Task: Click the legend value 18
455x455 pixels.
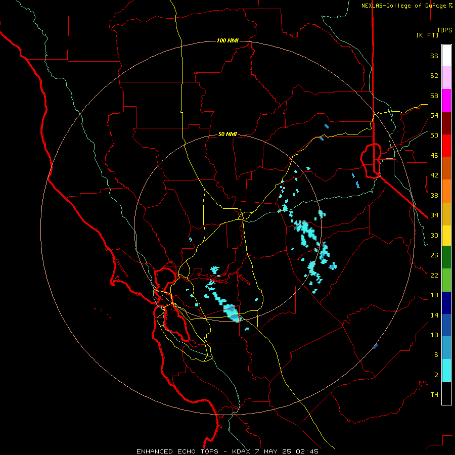Action: point(434,295)
